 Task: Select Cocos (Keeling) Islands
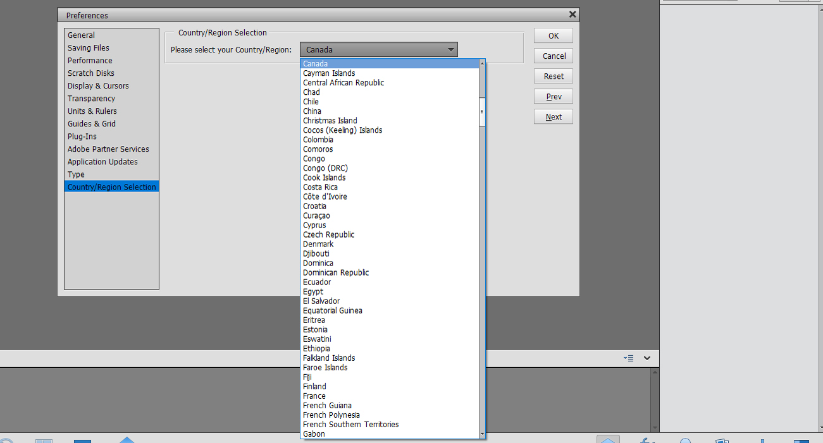[390, 130]
